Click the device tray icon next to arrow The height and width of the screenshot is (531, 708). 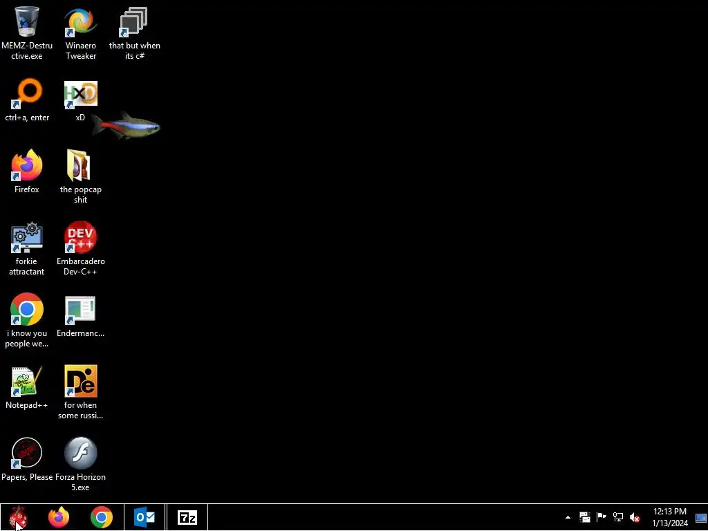pyautogui.click(x=585, y=517)
